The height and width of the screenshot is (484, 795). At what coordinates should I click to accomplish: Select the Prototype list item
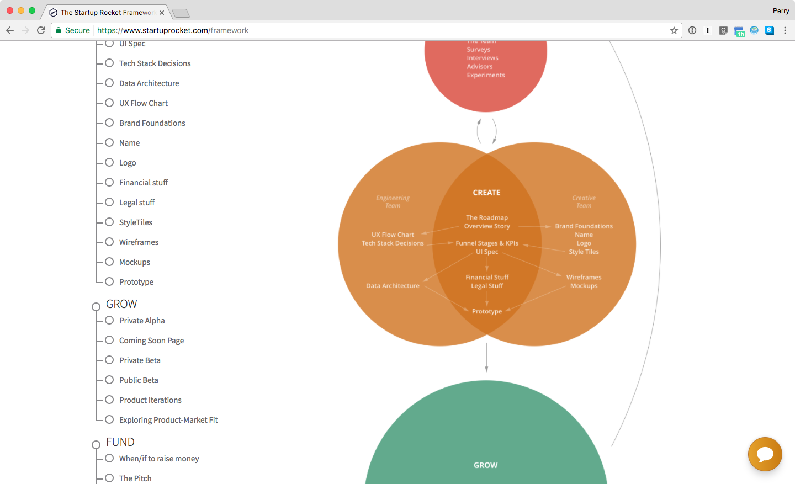click(136, 282)
